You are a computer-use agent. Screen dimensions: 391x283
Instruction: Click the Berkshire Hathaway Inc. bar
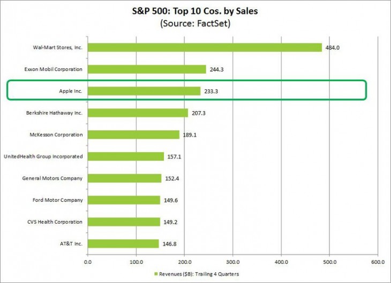138,113
